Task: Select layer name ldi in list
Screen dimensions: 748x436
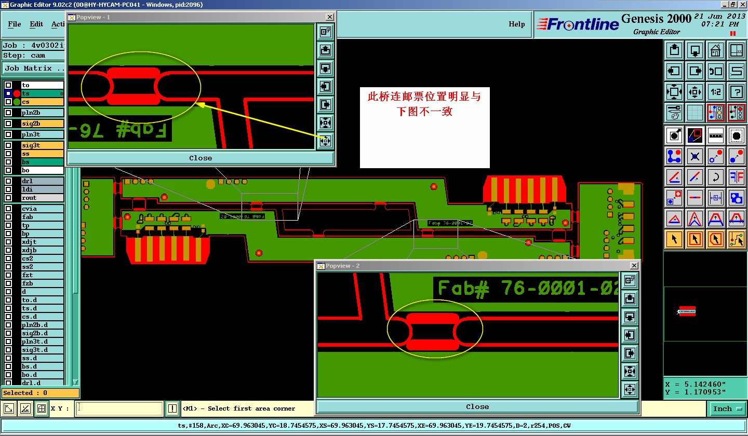Action: coord(42,189)
